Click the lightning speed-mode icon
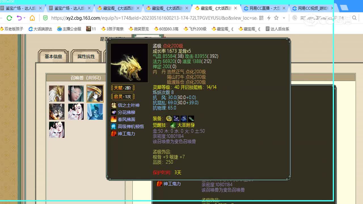The image size is (363, 204). [269, 18]
